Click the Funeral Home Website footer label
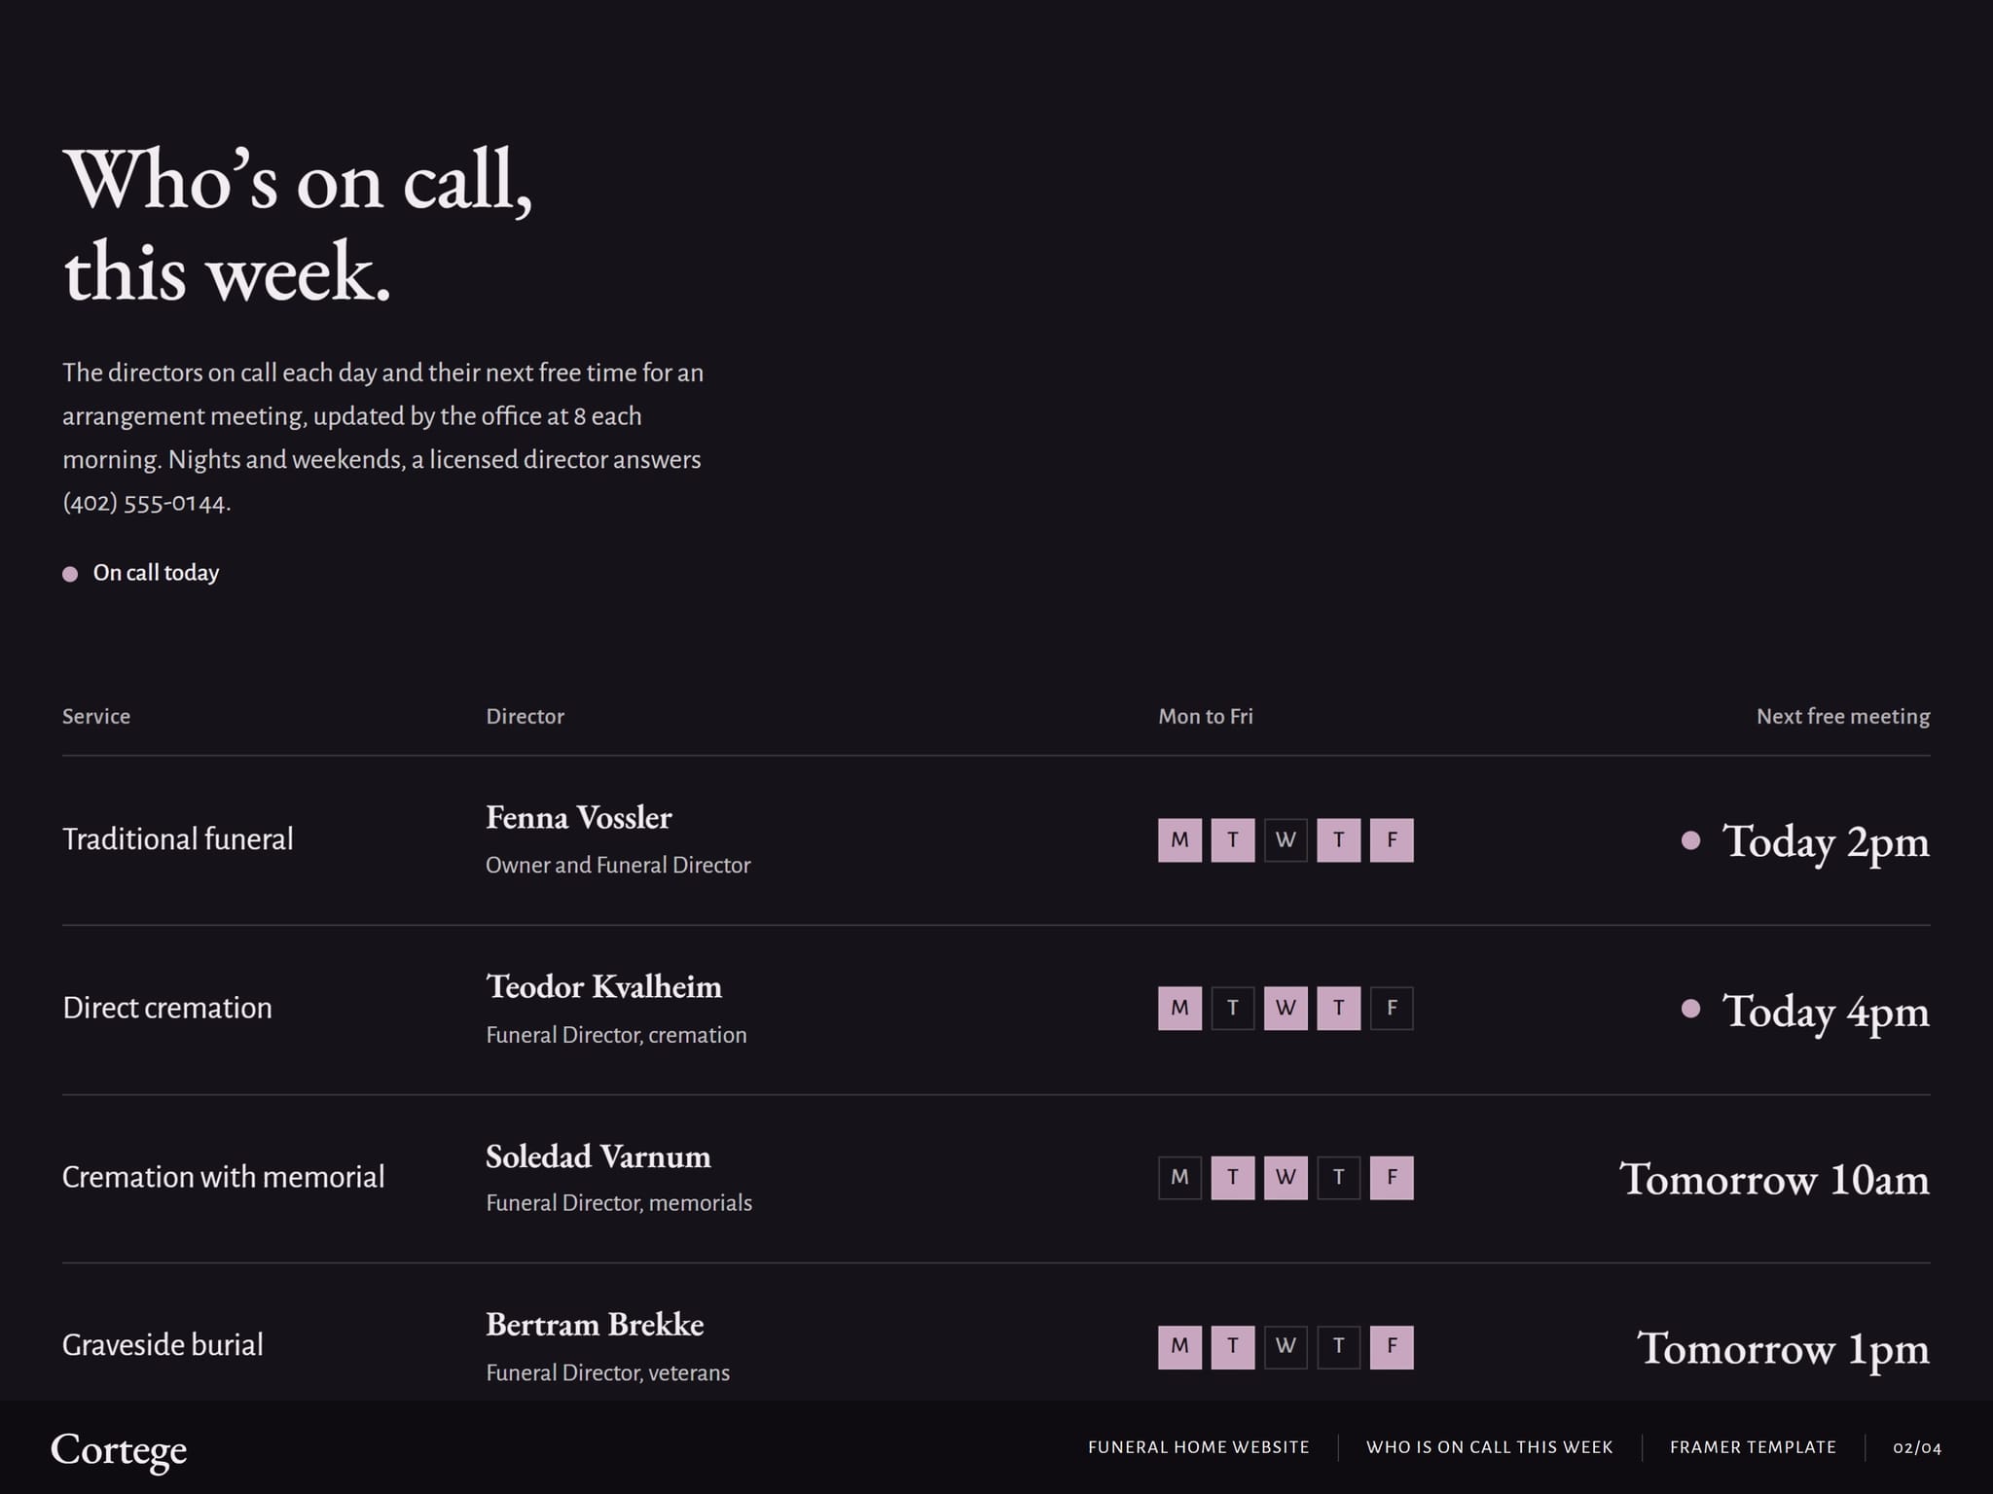This screenshot has height=1494, width=1993. pyautogui.click(x=1199, y=1447)
